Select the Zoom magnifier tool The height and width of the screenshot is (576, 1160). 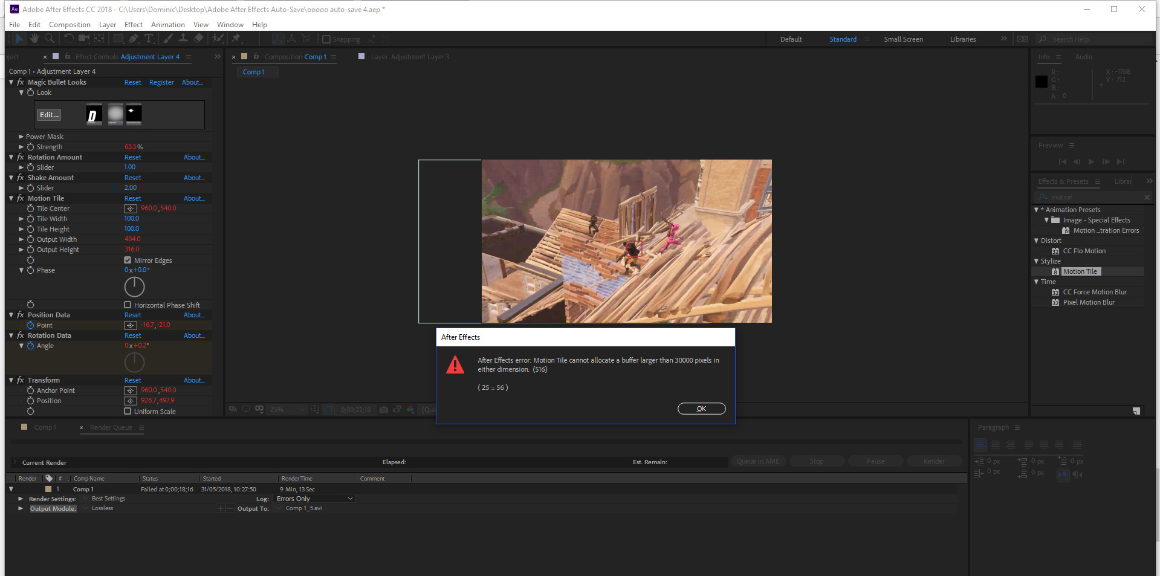(x=50, y=39)
